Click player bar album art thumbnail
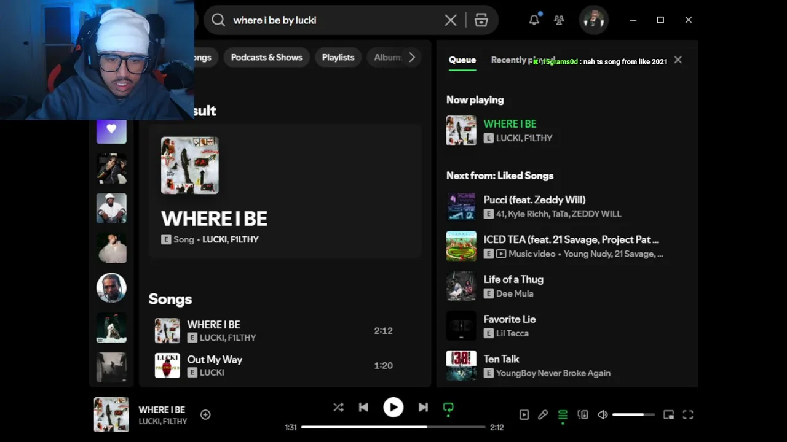 [x=111, y=414]
